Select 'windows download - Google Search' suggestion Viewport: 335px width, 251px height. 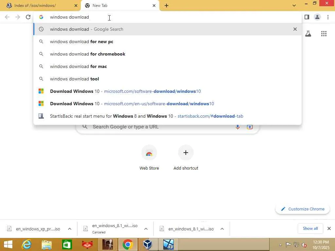[x=167, y=29]
